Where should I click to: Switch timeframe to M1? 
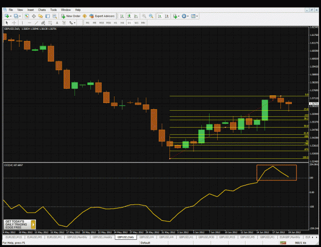[88, 23]
